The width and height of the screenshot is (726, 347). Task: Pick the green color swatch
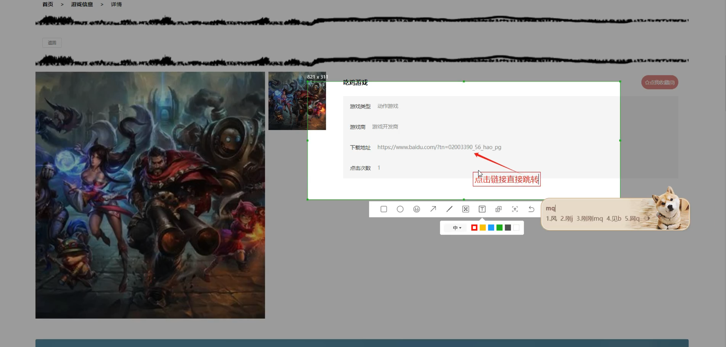[499, 227]
